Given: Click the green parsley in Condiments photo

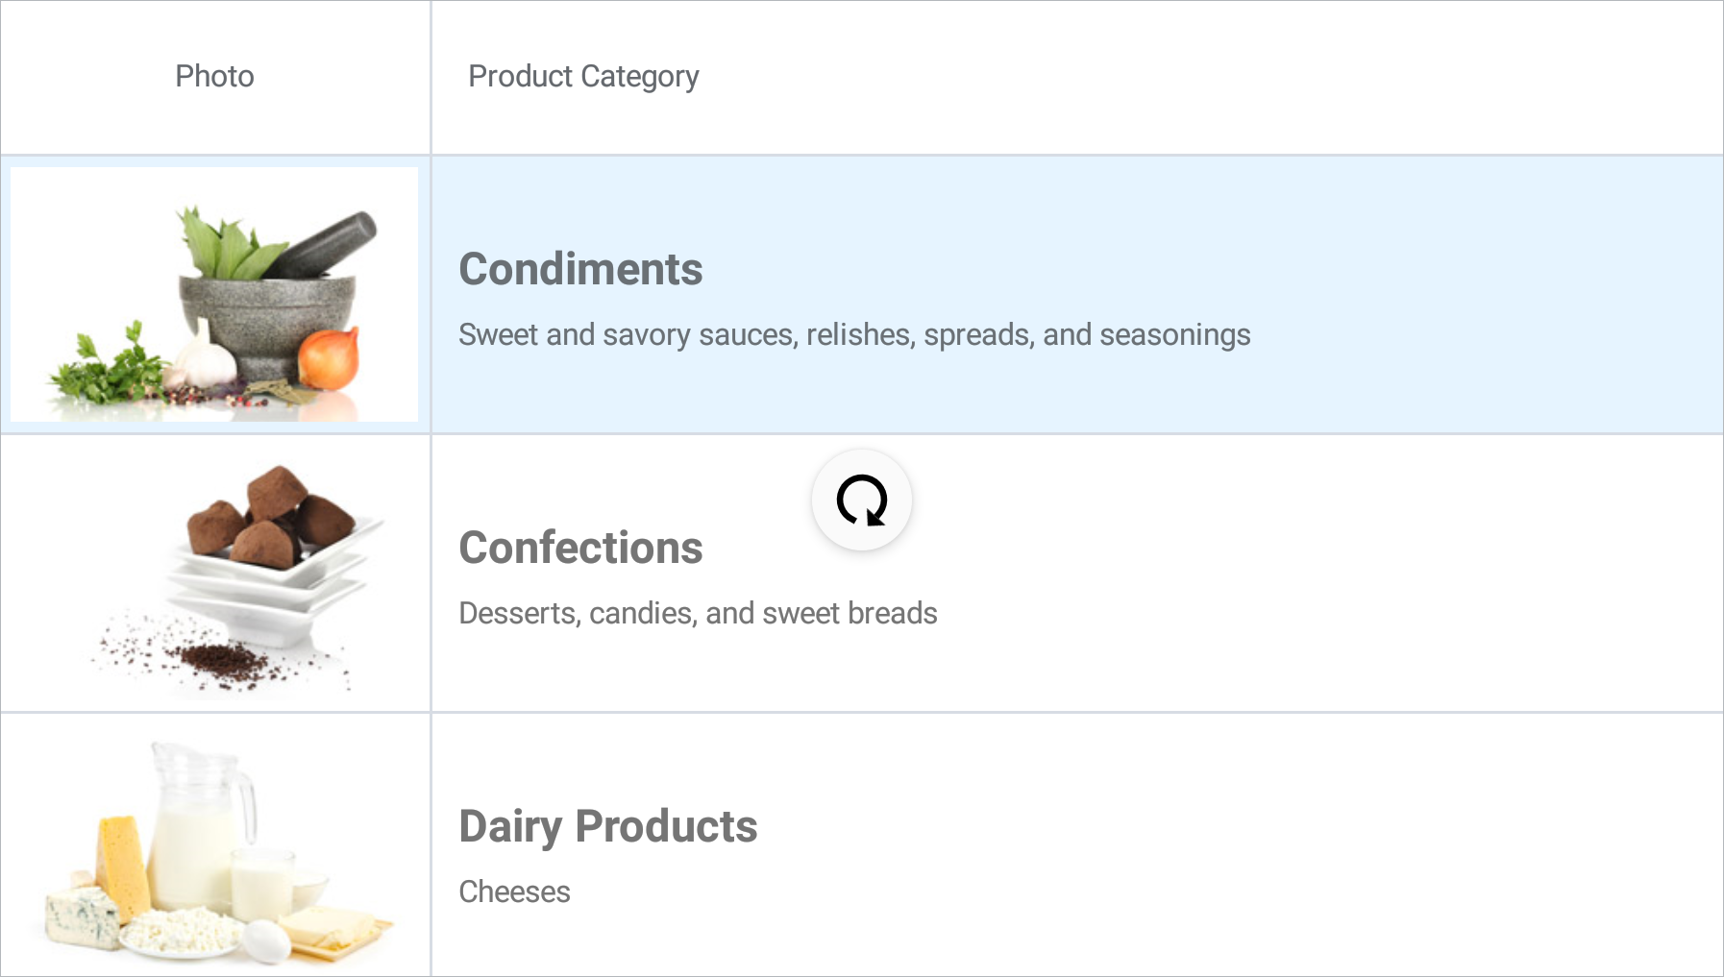Looking at the screenshot, I should click(x=106, y=370).
